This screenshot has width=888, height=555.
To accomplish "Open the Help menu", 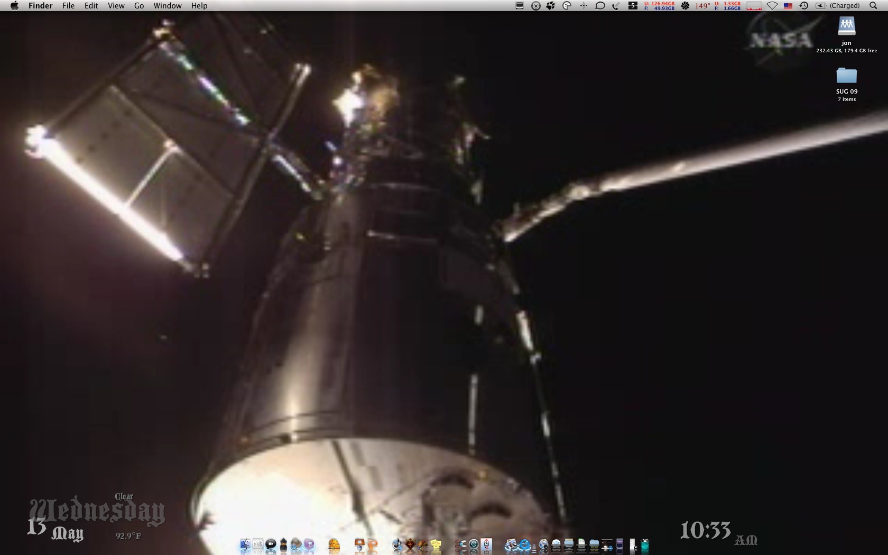I will click(199, 6).
